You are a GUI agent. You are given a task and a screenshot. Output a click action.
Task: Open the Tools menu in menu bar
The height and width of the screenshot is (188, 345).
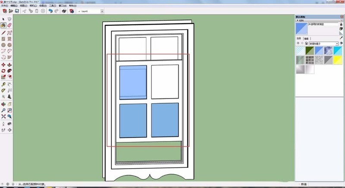click(53, 6)
